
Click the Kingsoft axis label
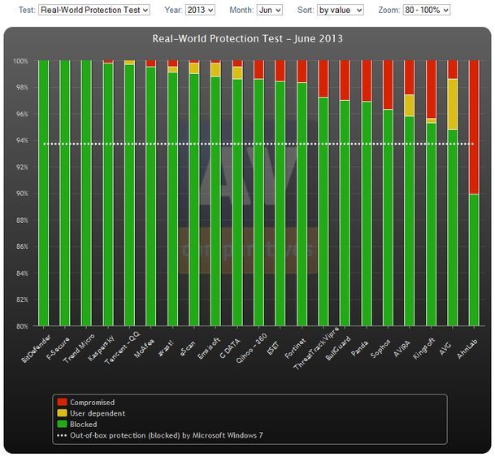(x=423, y=348)
